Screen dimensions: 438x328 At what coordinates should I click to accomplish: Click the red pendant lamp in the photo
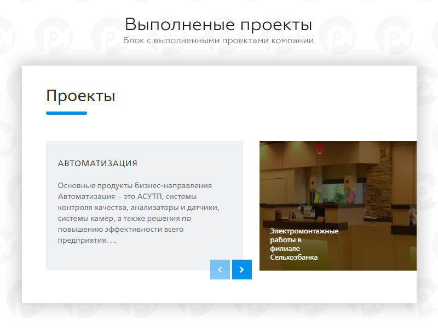[320, 148]
